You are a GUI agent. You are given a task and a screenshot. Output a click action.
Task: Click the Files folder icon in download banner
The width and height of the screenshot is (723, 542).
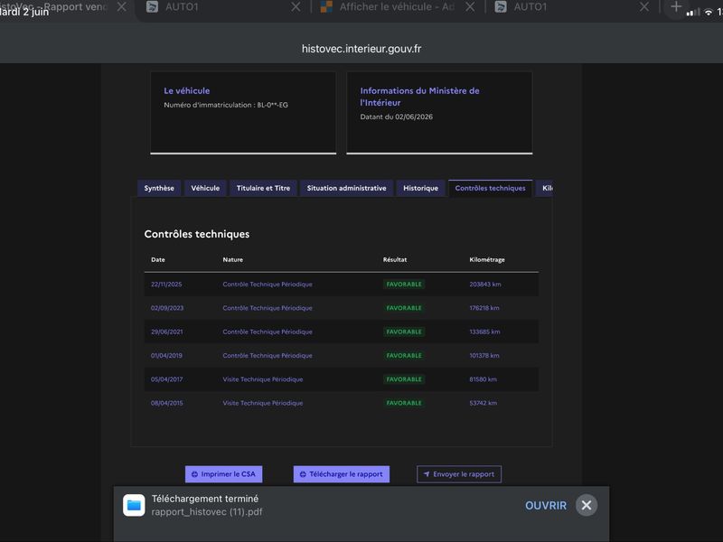(134, 505)
